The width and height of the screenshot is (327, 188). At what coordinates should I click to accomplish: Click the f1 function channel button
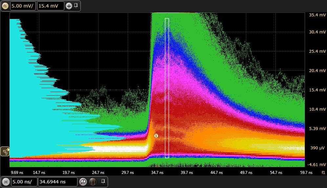pos(5,6)
